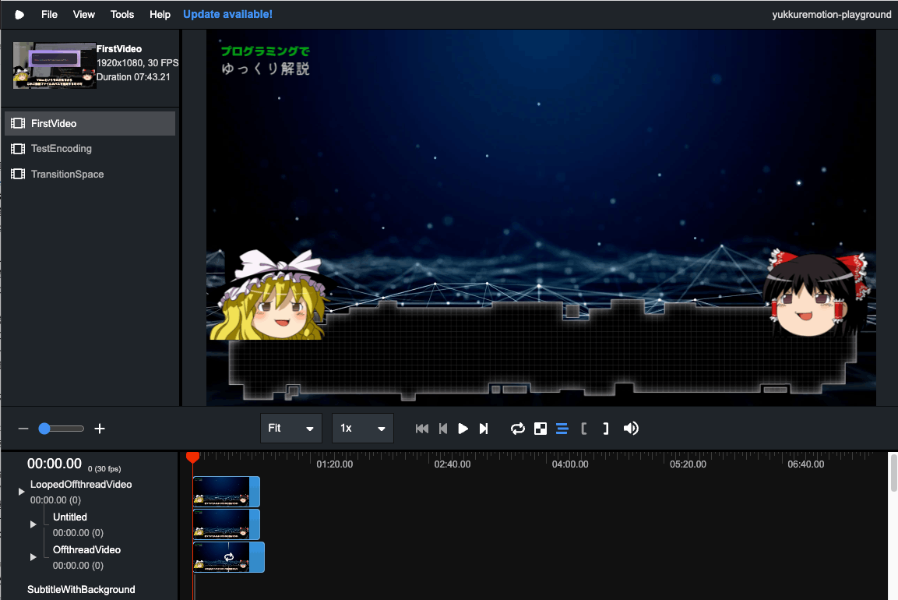This screenshot has height=600, width=898.
Task: Click yukkuremotion-playground project name
Action: point(832,14)
